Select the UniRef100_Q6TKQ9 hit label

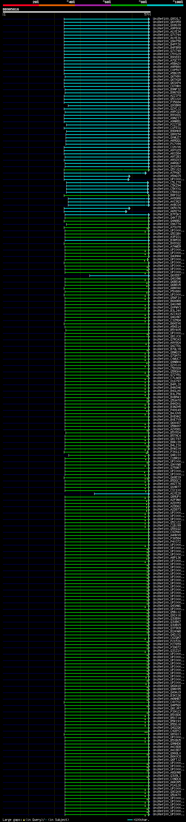coord(167,80)
